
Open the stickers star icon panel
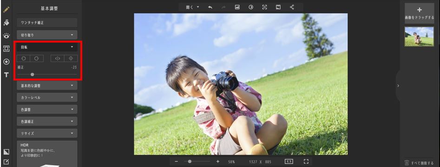click(6, 62)
